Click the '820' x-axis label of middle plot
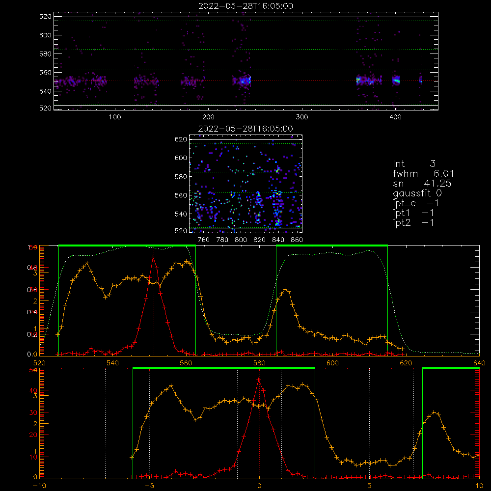 (x=260, y=240)
